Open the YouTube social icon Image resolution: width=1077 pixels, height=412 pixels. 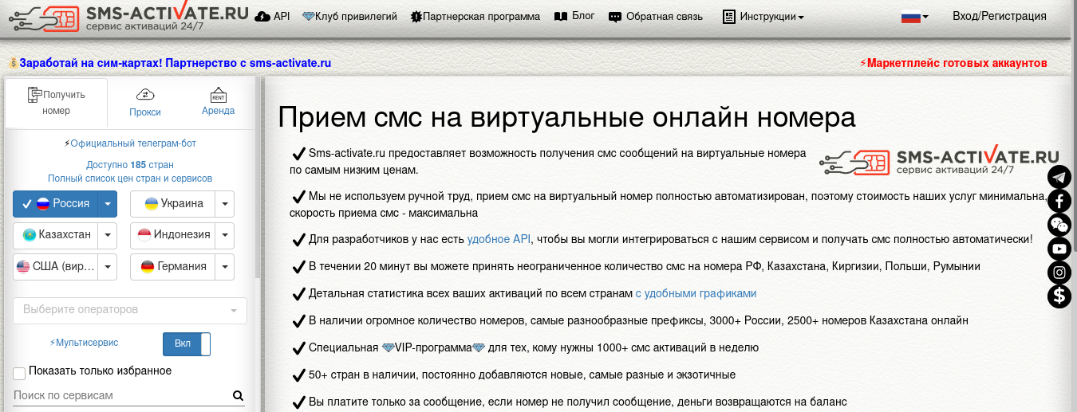coord(1059,249)
